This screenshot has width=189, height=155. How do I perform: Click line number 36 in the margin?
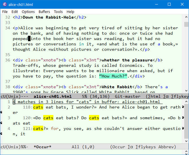click(x=8, y=60)
